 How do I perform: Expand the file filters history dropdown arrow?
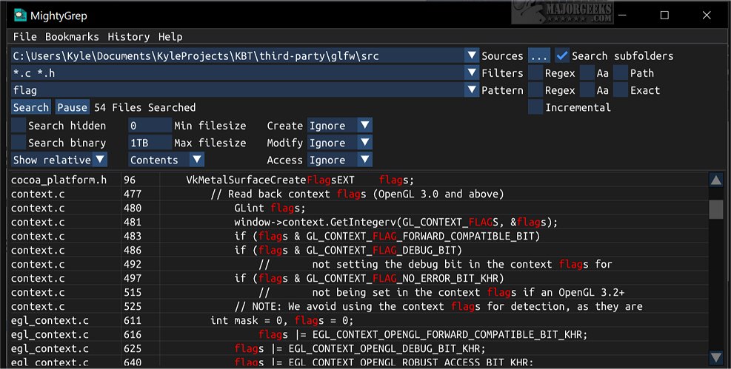(x=472, y=72)
